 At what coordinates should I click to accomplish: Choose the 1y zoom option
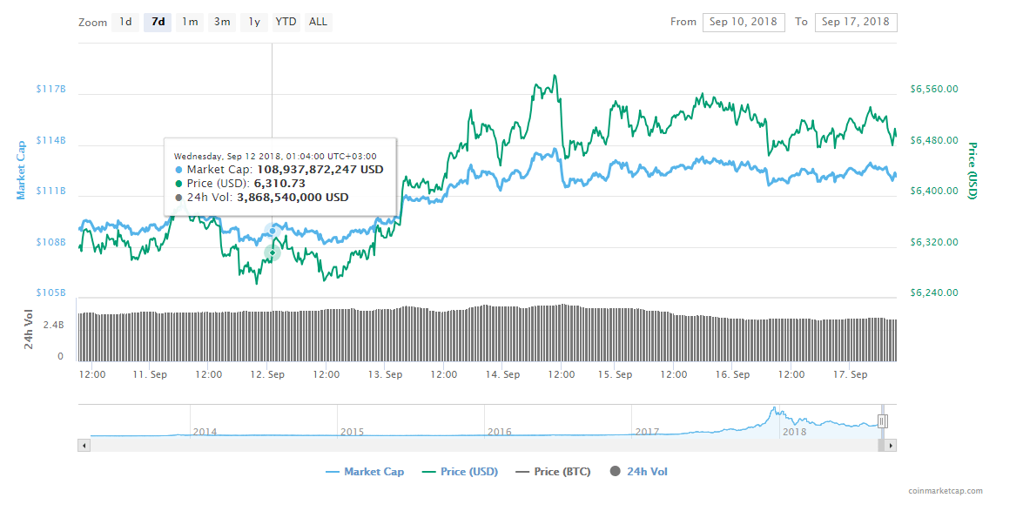coord(254,22)
